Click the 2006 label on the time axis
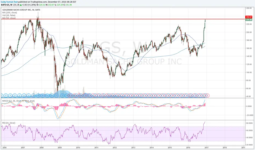 coord(5,148)
